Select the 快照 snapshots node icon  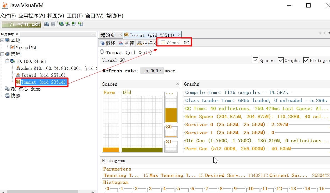(x=7, y=96)
